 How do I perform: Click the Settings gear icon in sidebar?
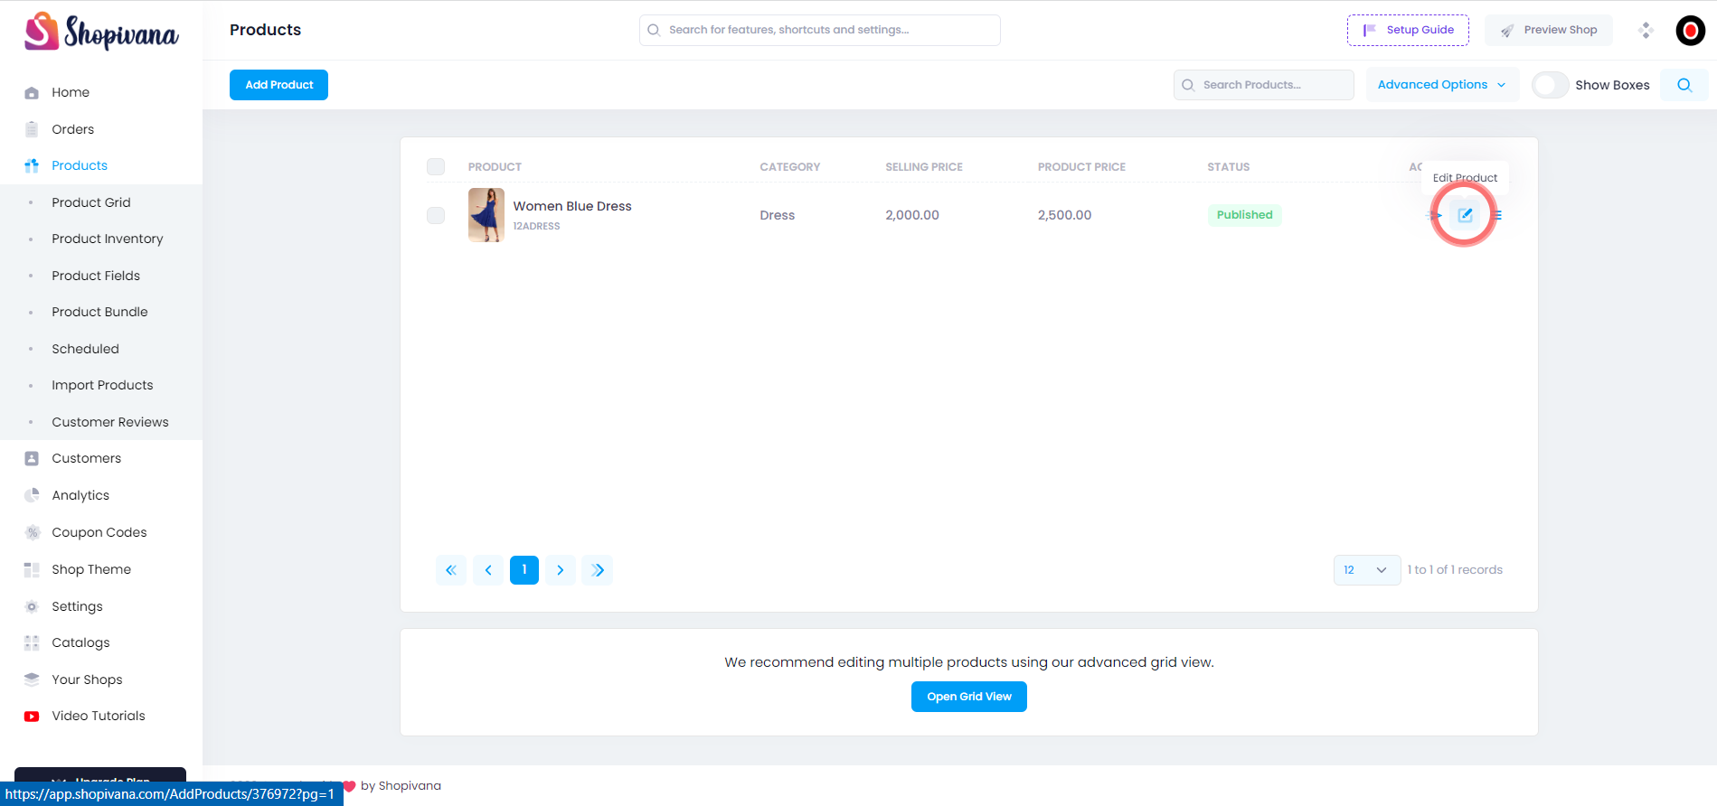point(32,606)
